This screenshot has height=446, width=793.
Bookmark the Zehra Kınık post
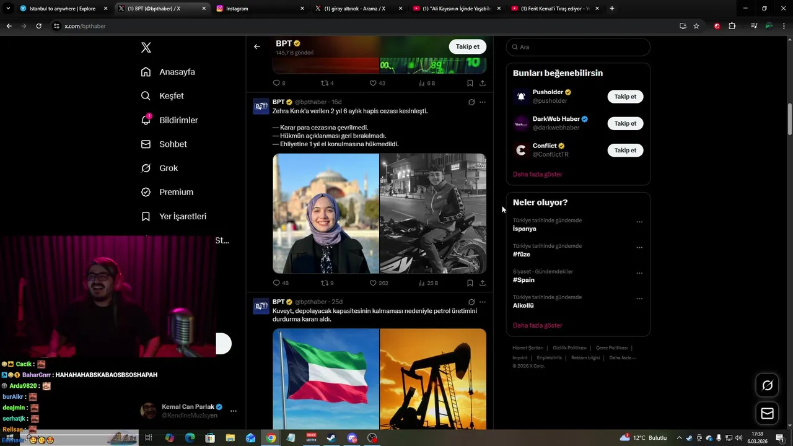(470, 283)
